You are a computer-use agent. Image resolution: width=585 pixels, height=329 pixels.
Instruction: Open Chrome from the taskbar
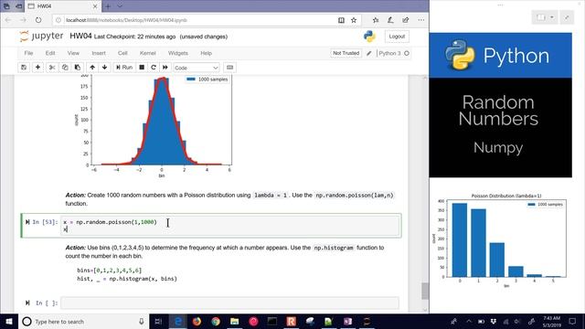click(216, 321)
